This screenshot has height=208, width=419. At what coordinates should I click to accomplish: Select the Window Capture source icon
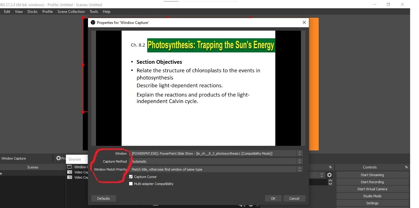pyautogui.click(x=69, y=167)
